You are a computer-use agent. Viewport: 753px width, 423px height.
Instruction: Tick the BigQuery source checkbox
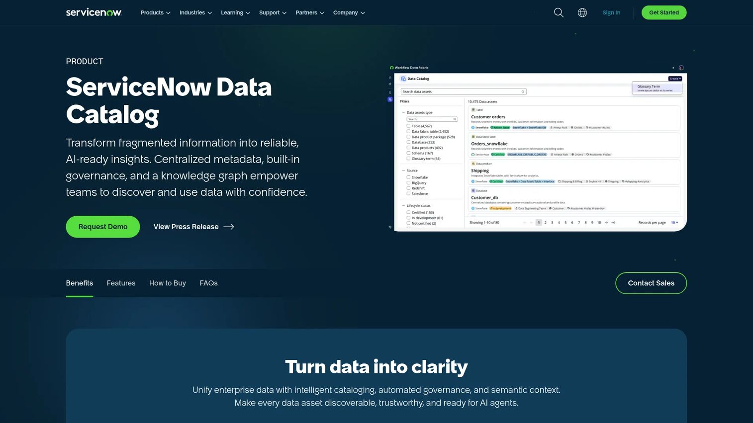[408, 183]
